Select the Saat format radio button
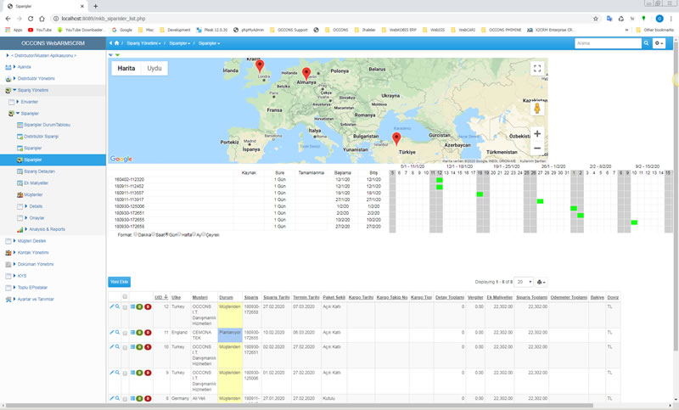This screenshot has width=679, height=410. [154, 234]
